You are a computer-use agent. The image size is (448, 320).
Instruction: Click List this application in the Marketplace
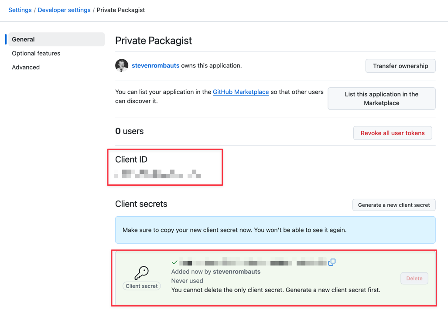pyautogui.click(x=381, y=99)
